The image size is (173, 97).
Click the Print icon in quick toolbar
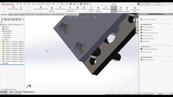tap(74, 4)
